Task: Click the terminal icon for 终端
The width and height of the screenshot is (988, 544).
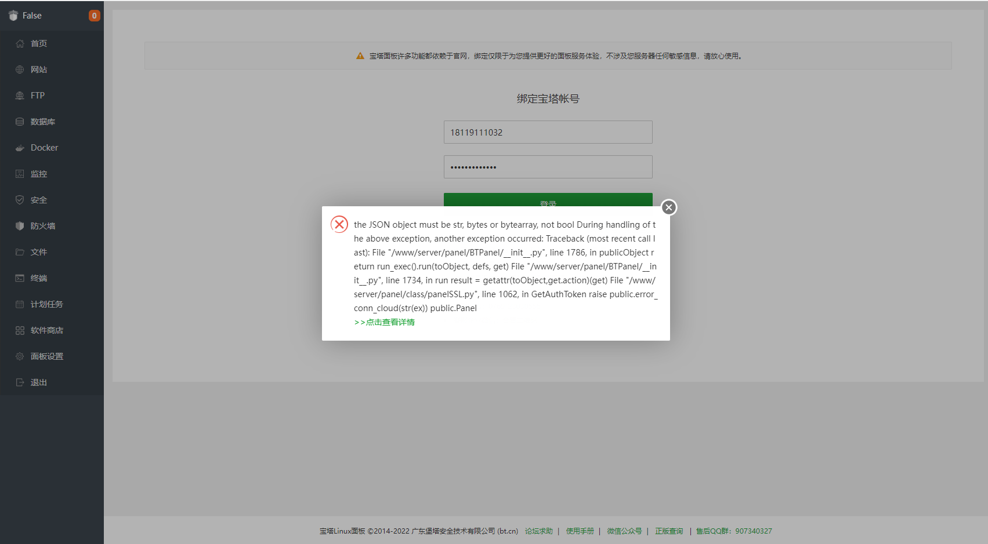Action: [x=20, y=278]
